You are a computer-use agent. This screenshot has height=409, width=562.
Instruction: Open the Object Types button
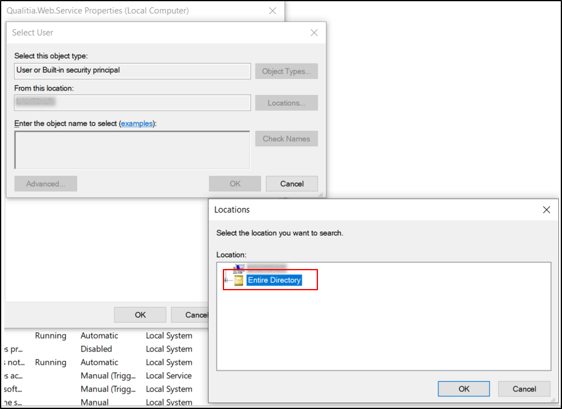[286, 71]
